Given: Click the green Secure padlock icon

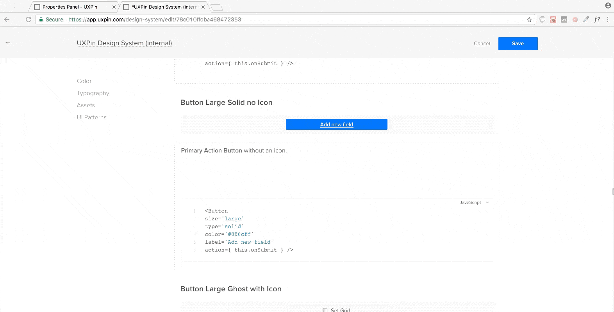Looking at the screenshot, I should pyautogui.click(x=41, y=19).
